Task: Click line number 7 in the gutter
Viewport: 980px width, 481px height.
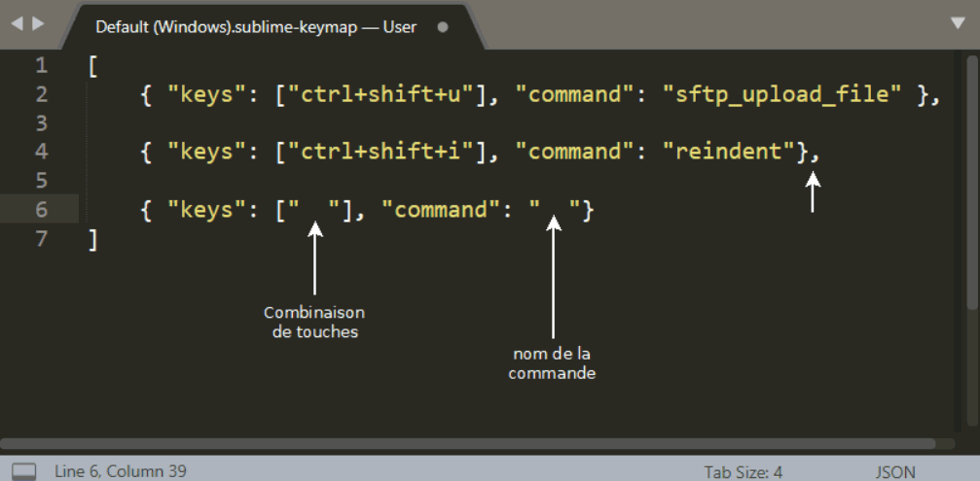Action: [x=41, y=238]
